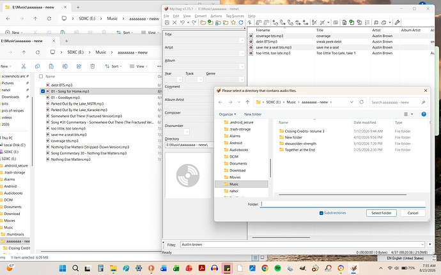Click the Delete trash icon in File Explorer

(93, 66)
